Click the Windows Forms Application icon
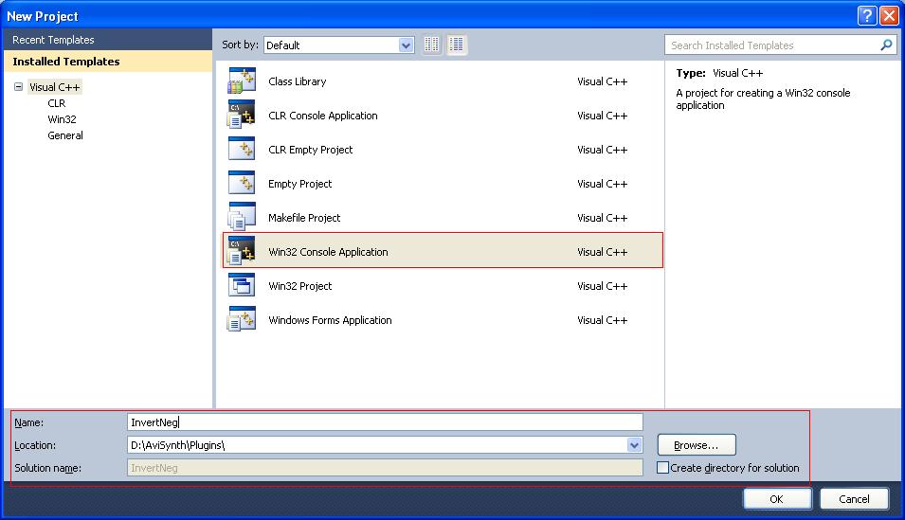This screenshot has width=905, height=520. coord(242,319)
